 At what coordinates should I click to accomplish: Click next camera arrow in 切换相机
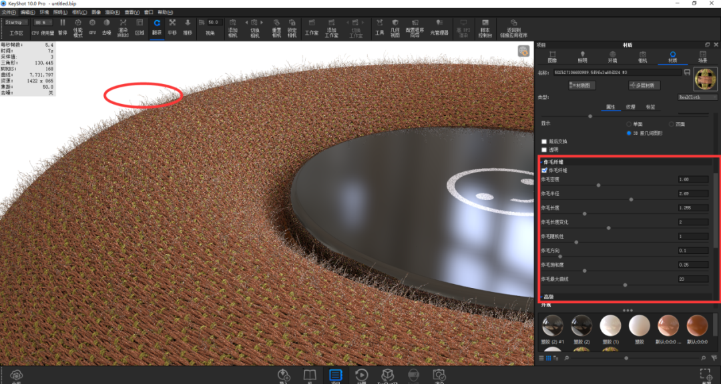262,22
